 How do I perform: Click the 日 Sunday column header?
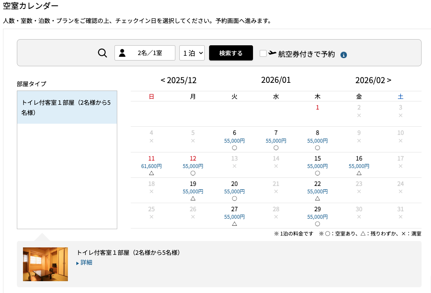tap(151, 96)
